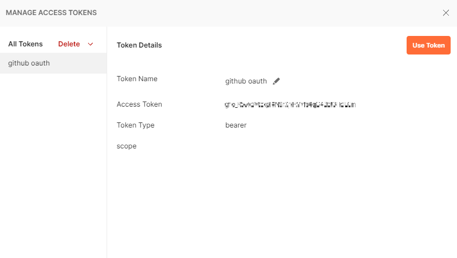
Task: Click empty scope value area beside scope label
Action: coord(261,146)
